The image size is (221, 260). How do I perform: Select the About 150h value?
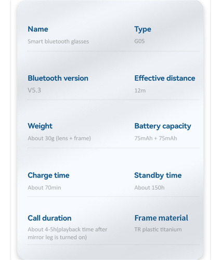[x=149, y=188]
